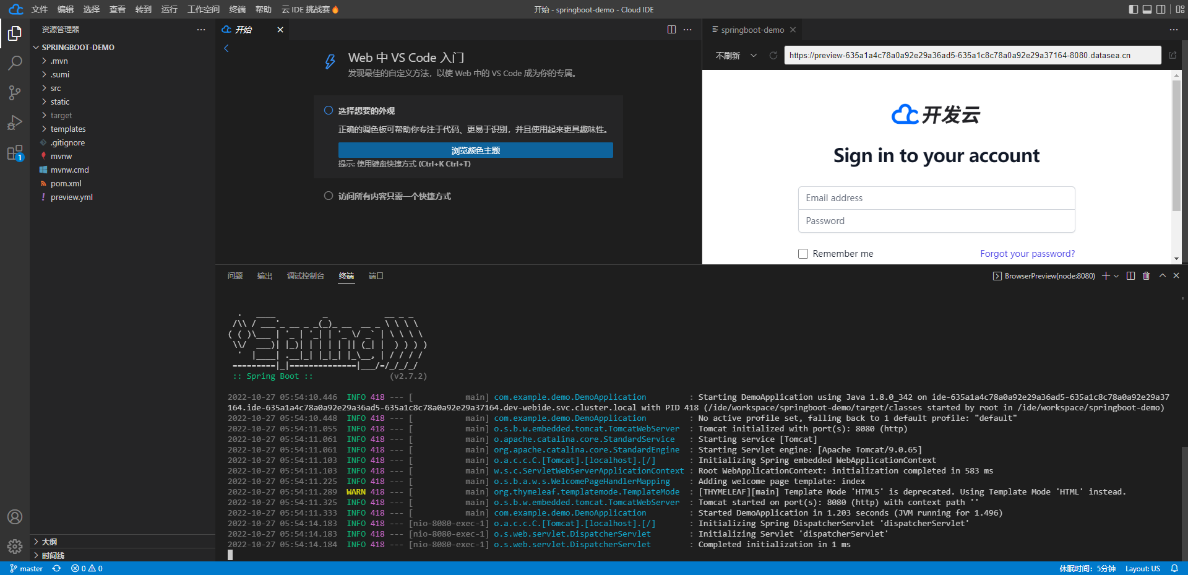The height and width of the screenshot is (575, 1188).
Task: Open the Accounts icon in activity bar
Action: click(15, 517)
